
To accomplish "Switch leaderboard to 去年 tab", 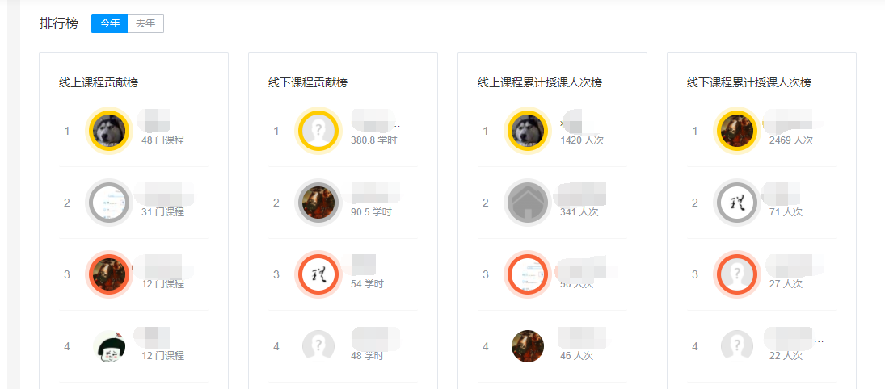I will pos(145,23).
